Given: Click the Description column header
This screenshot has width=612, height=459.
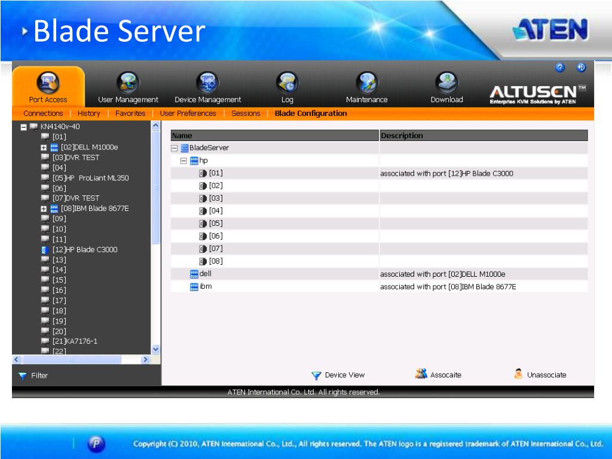Looking at the screenshot, I should click(x=484, y=136).
